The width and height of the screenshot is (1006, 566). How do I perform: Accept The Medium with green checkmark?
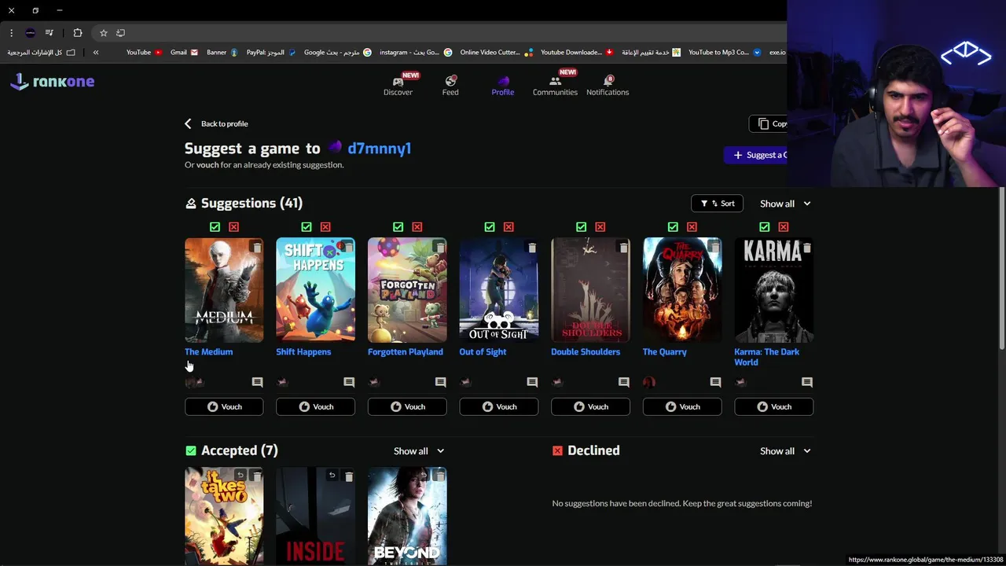[215, 226]
